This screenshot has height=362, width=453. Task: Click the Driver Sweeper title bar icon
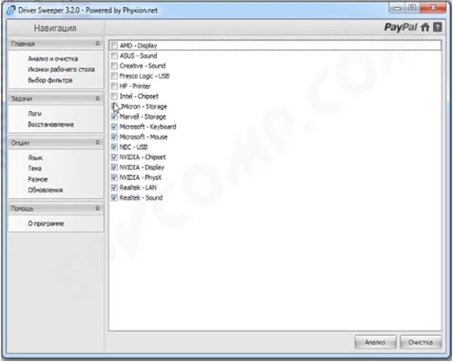click(x=11, y=10)
